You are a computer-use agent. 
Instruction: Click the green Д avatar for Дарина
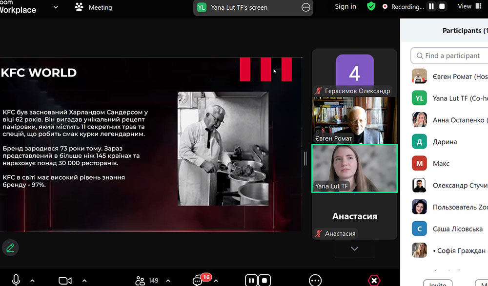click(419, 142)
